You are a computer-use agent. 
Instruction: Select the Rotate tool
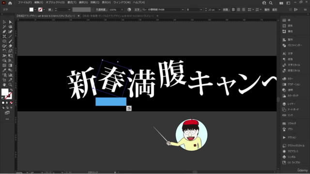coord(4,51)
